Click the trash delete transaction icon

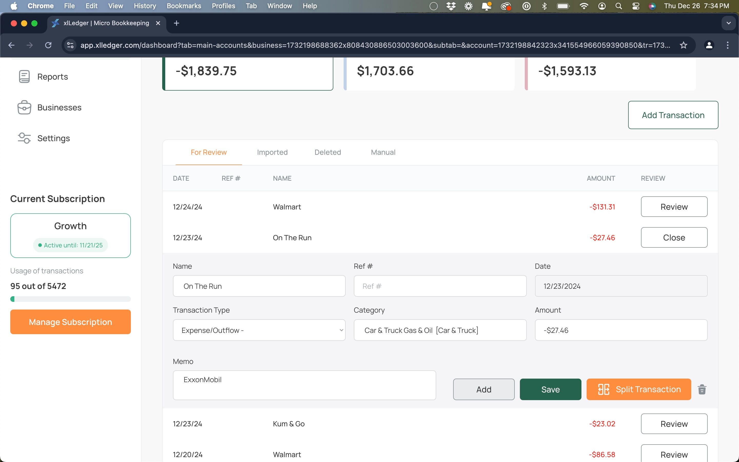pyautogui.click(x=702, y=389)
